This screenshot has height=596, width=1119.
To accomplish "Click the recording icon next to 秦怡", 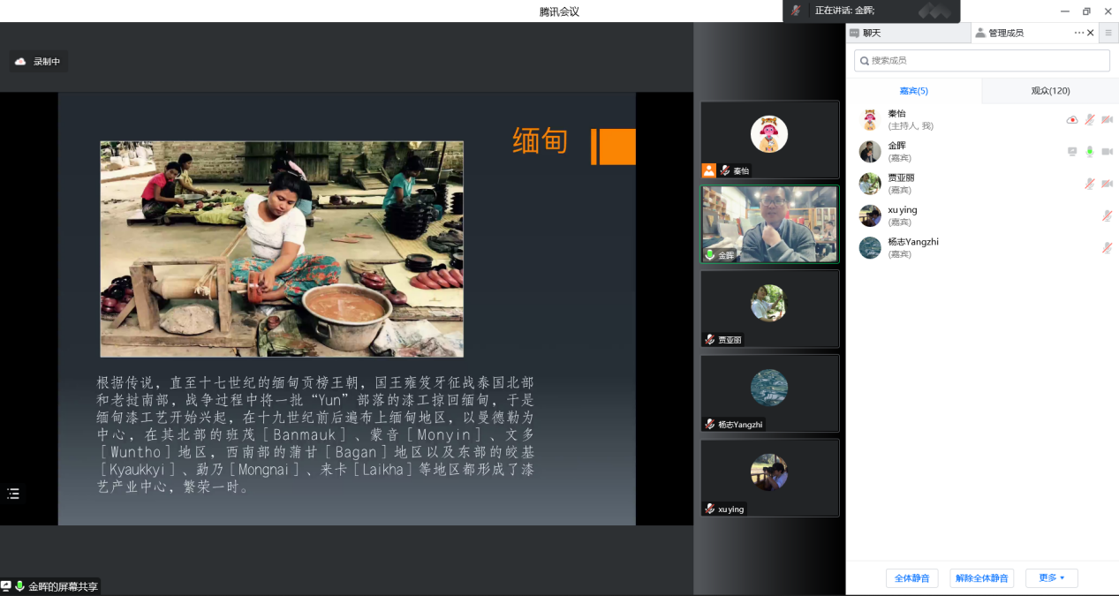I will (x=1072, y=120).
